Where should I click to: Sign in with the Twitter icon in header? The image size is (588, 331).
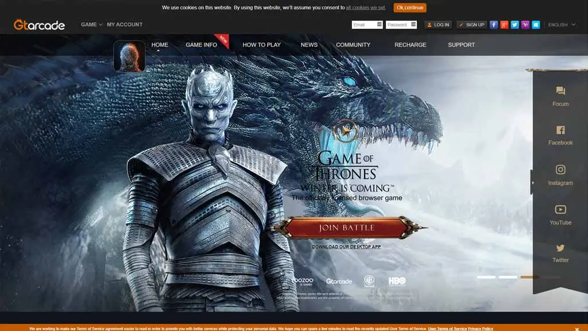[x=514, y=25]
